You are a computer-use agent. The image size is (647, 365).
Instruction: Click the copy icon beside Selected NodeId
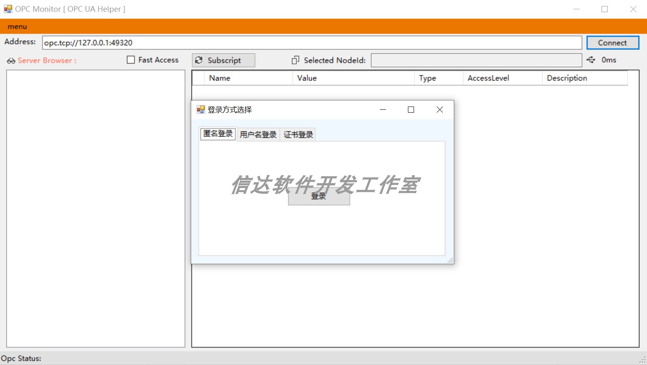pos(295,60)
